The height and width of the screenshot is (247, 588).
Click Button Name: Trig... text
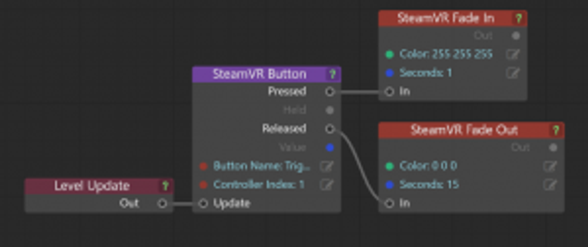click(x=262, y=166)
